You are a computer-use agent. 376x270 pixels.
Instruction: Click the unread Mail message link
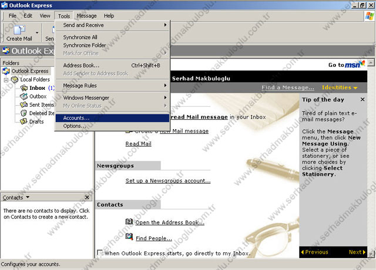click(199, 117)
